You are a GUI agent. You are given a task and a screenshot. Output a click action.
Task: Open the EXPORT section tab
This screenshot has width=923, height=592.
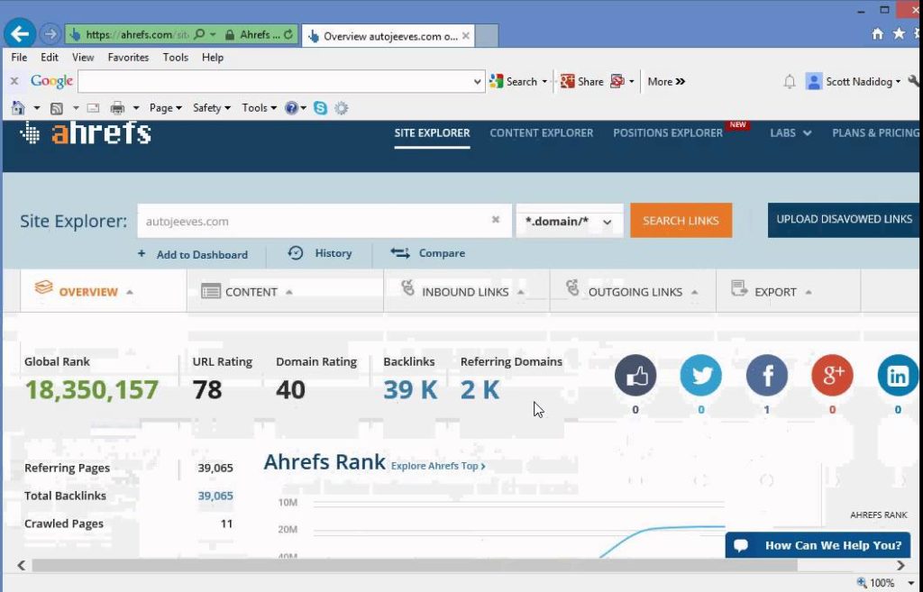tap(788, 291)
